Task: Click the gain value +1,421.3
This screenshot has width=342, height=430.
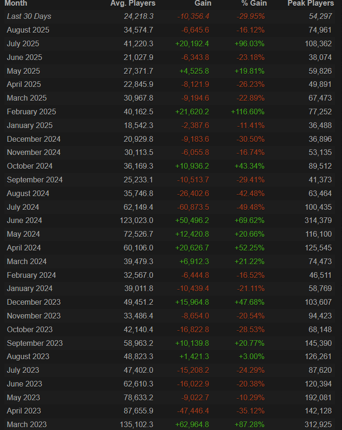Action: tap(194, 356)
